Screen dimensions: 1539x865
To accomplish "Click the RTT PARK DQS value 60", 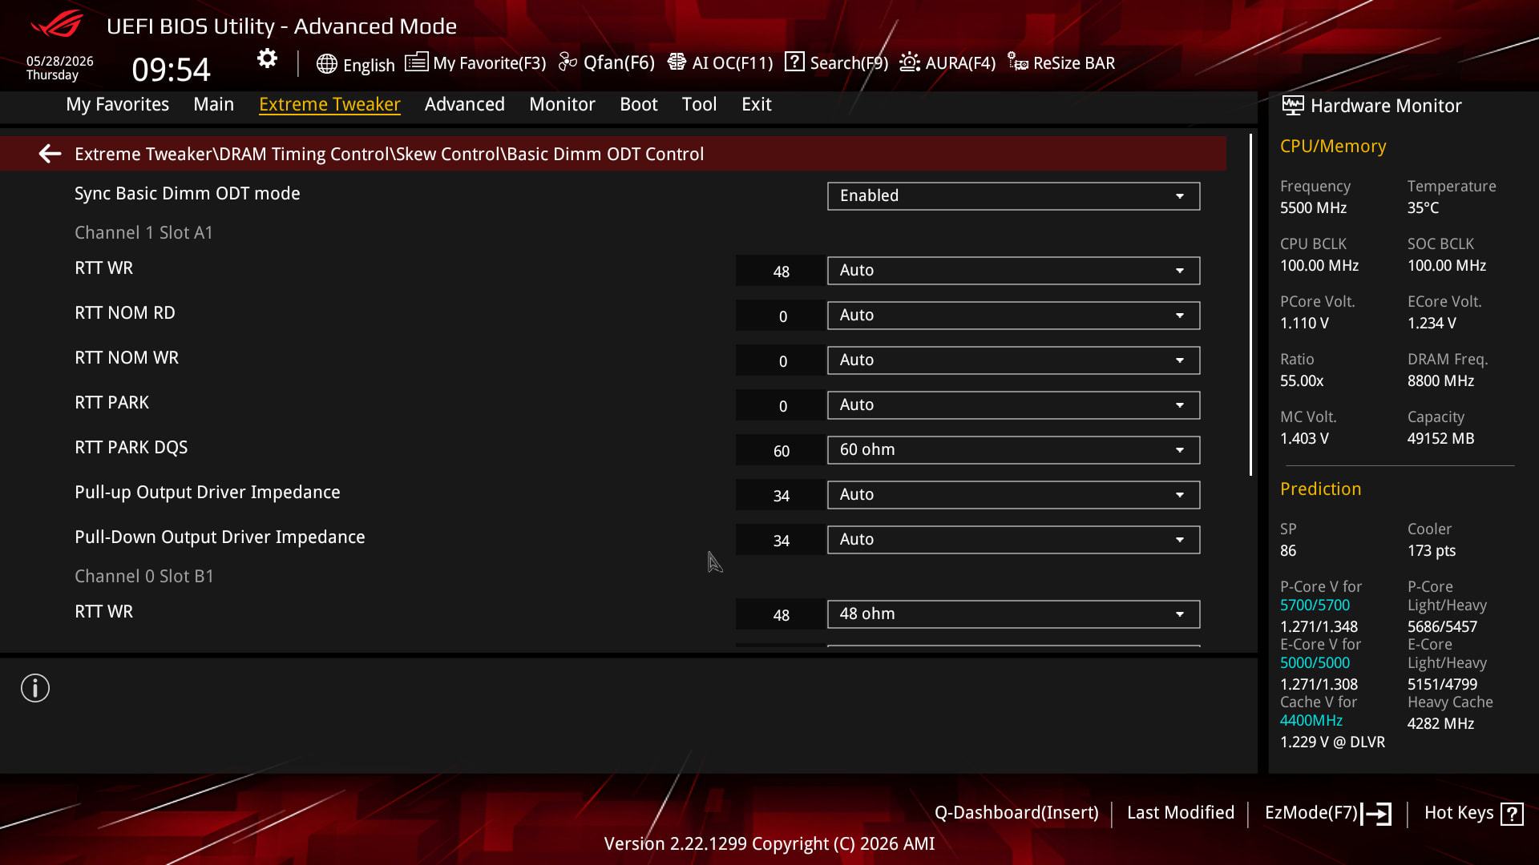I will (780, 451).
